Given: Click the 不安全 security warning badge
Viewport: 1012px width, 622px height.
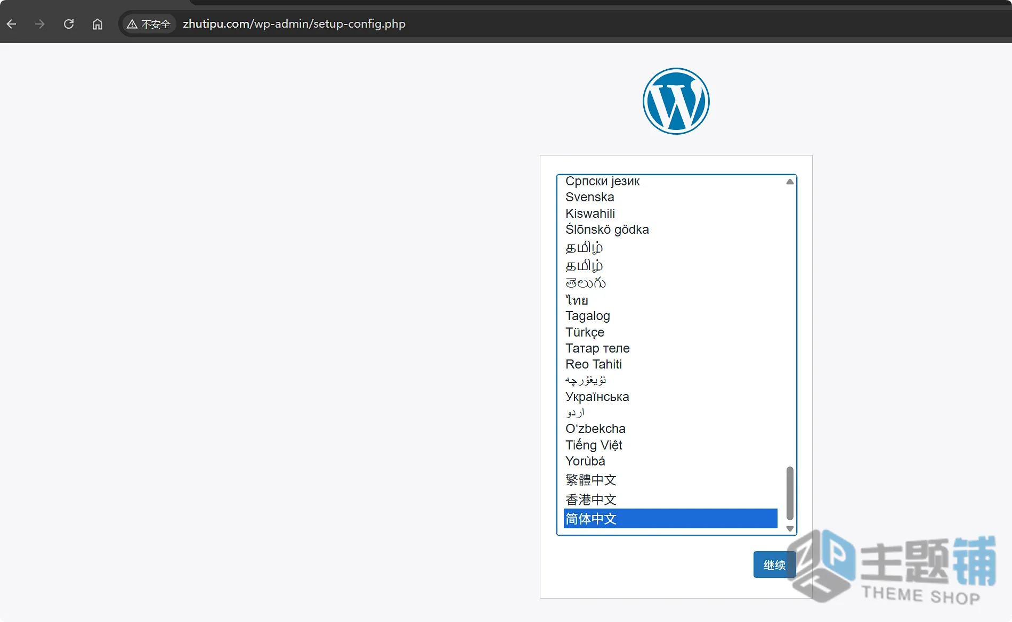Looking at the screenshot, I should (x=149, y=24).
